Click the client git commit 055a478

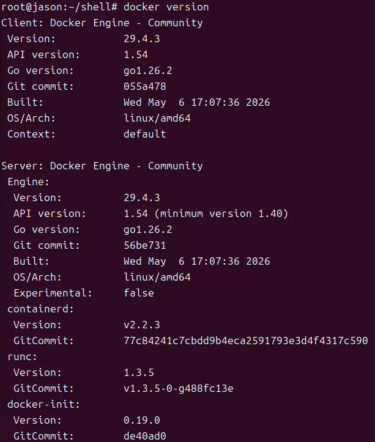145,87
